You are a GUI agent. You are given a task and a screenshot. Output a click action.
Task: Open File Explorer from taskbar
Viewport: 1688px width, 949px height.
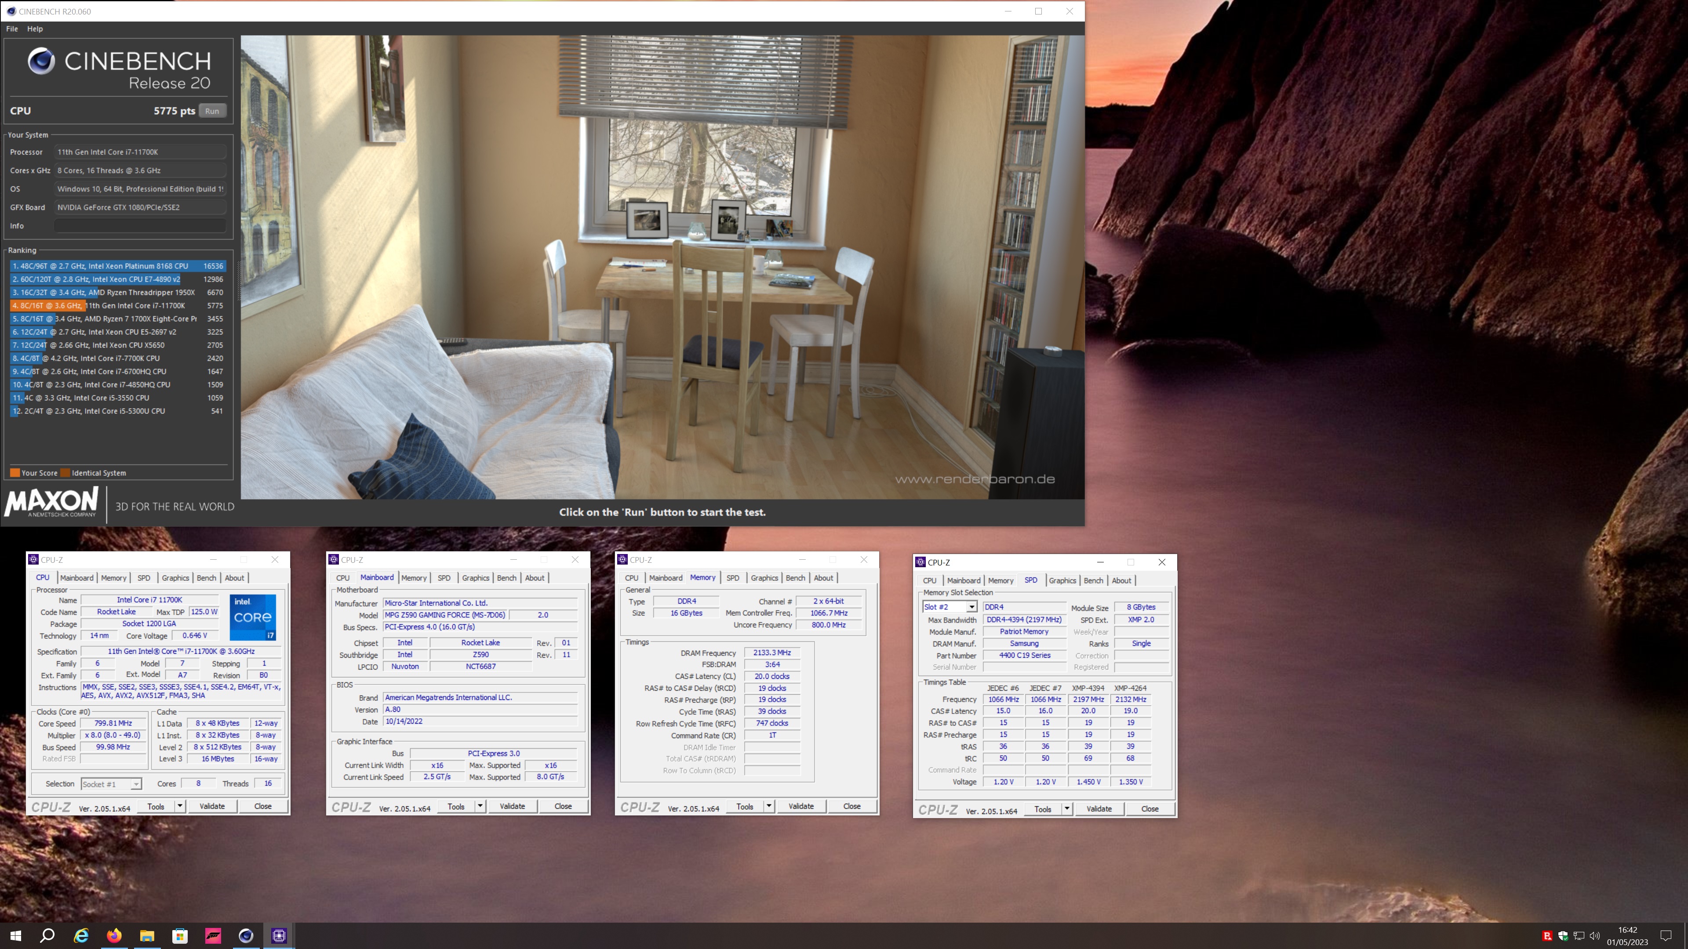[x=147, y=935]
